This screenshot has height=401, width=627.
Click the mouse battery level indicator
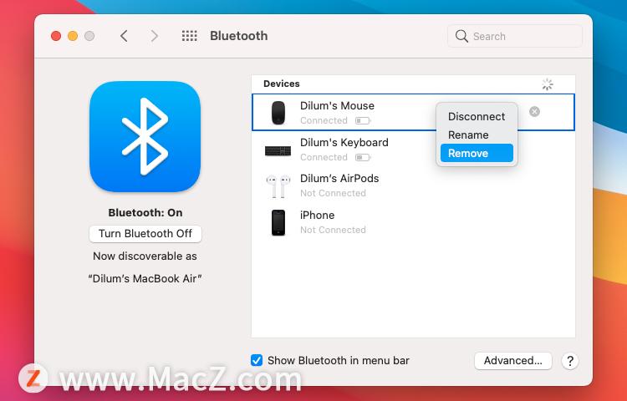point(363,120)
